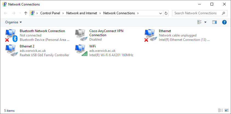Click the Refresh button in address bar
Screen dimensions: 231x114
166,13
